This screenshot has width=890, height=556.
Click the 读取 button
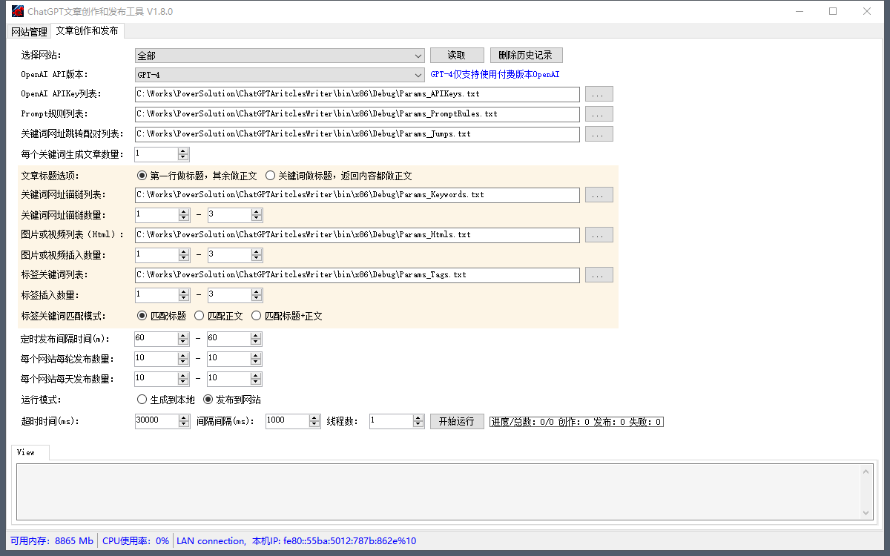pos(457,56)
